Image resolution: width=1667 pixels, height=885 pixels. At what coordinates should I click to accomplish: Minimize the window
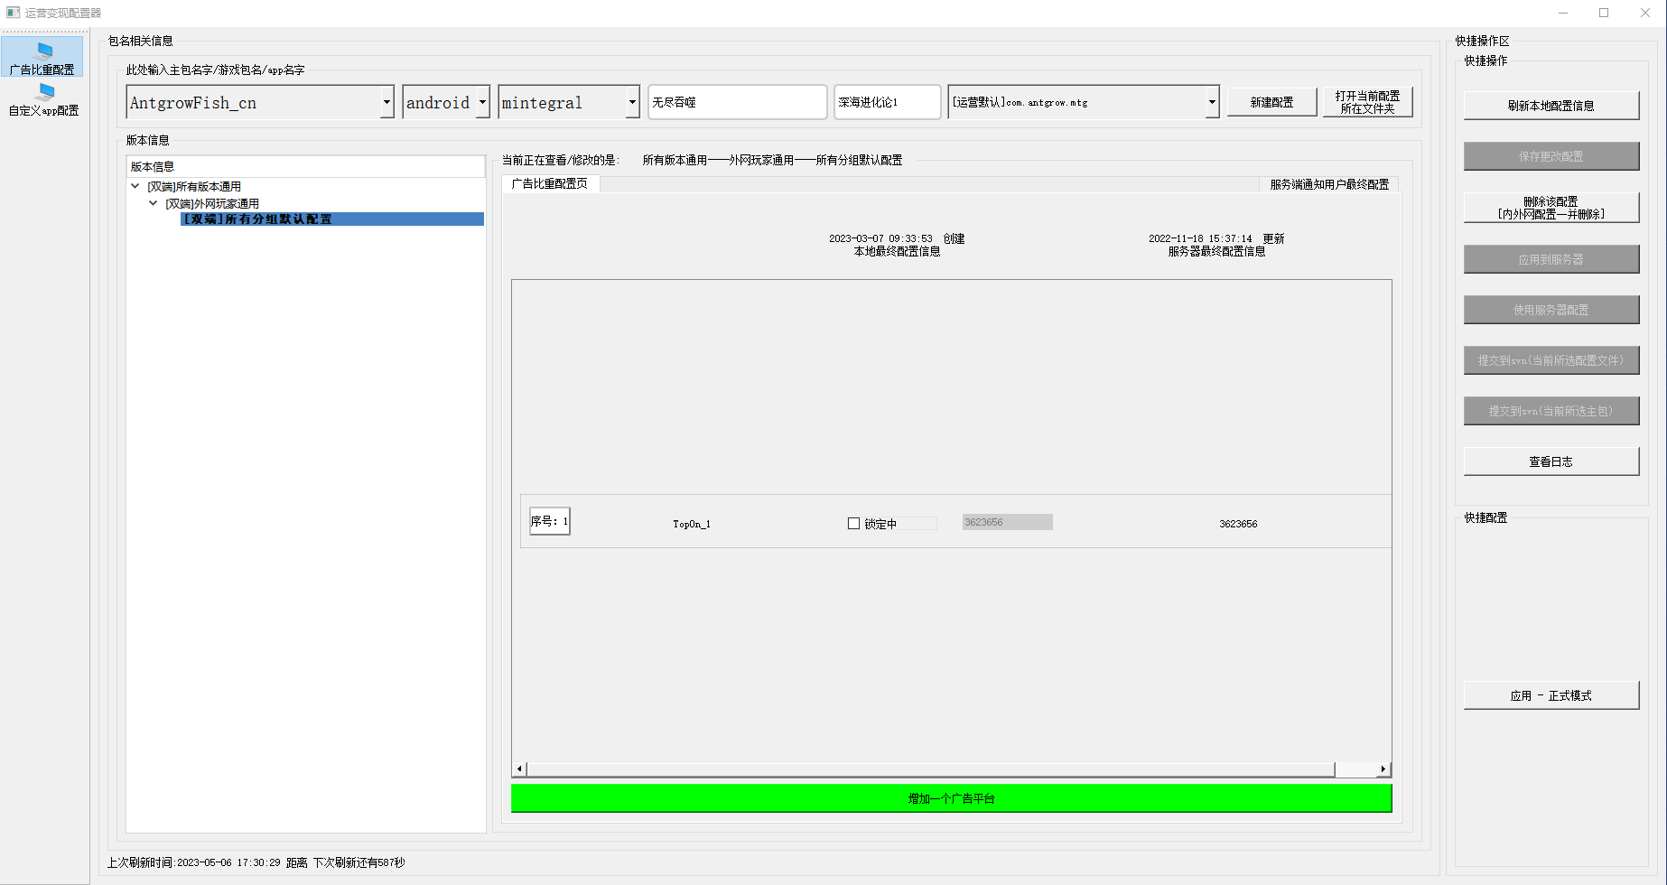pyautogui.click(x=1562, y=13)
